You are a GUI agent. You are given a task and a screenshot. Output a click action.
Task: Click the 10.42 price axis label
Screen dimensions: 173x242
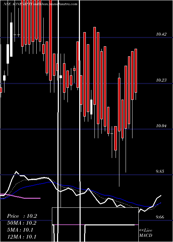[161, 34]
